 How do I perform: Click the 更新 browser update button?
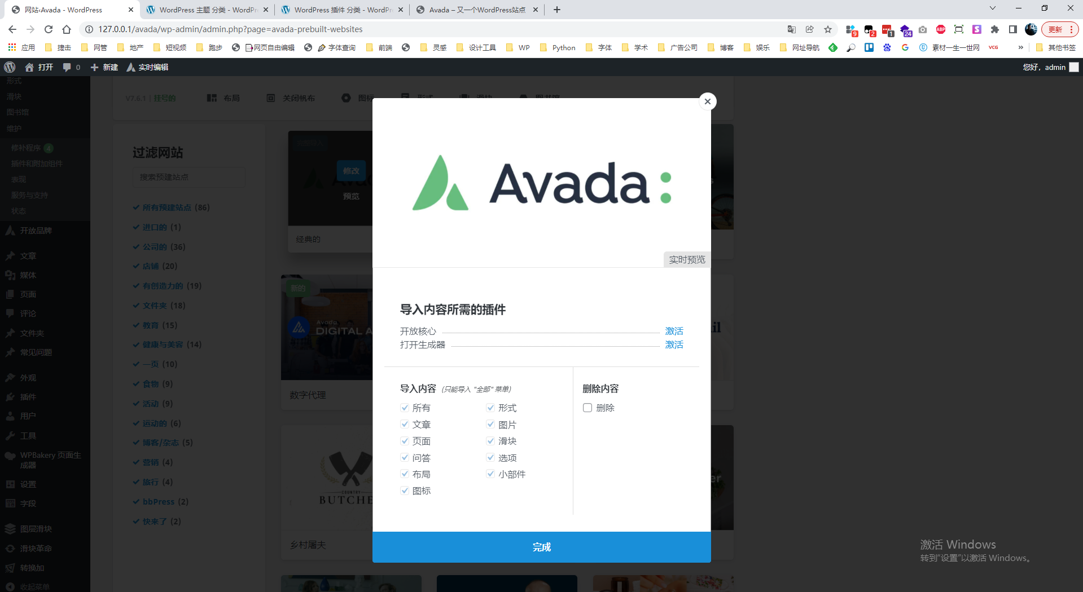[x=1060, y=29]
